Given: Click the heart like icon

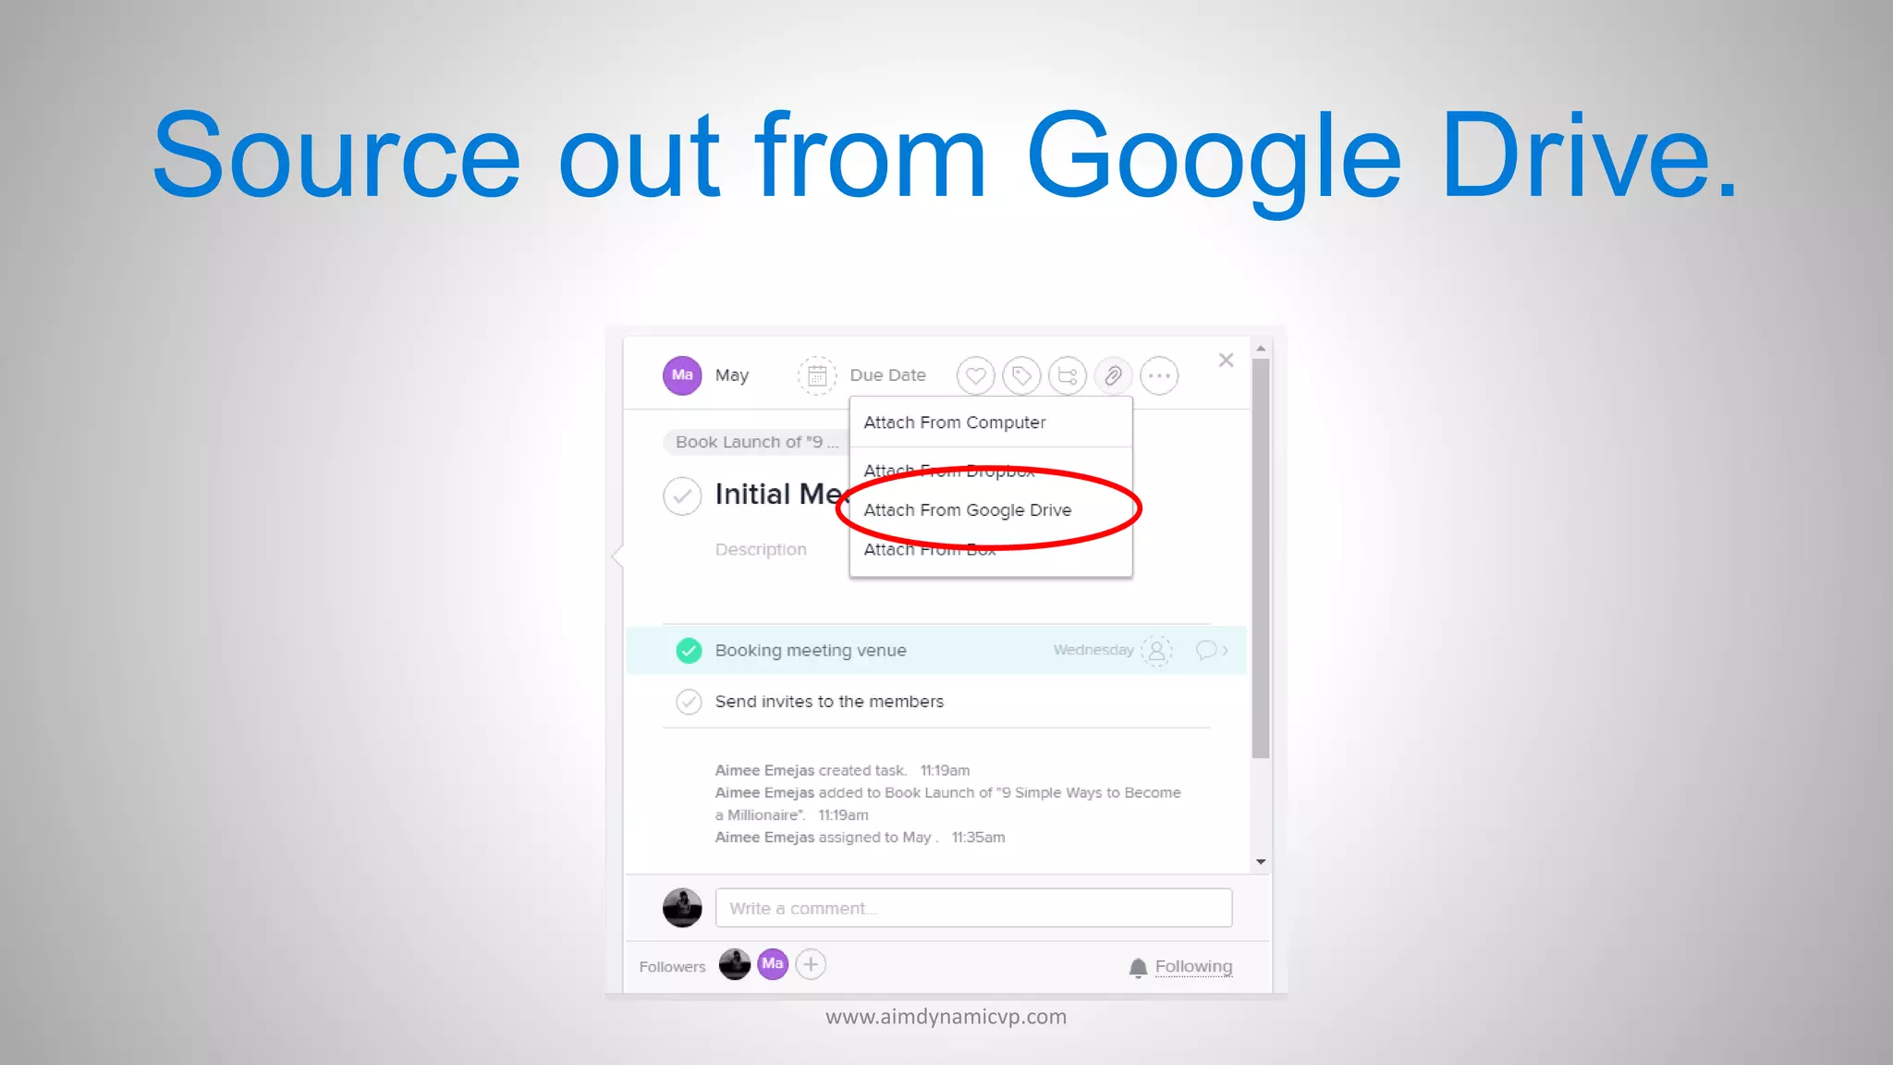Looking at the screenshot, I should (975, 376).
